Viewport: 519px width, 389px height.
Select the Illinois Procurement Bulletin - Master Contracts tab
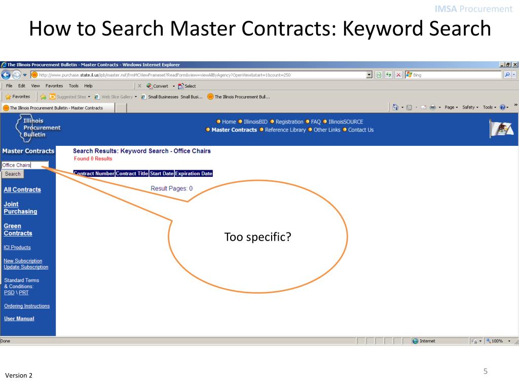(58, 108)
